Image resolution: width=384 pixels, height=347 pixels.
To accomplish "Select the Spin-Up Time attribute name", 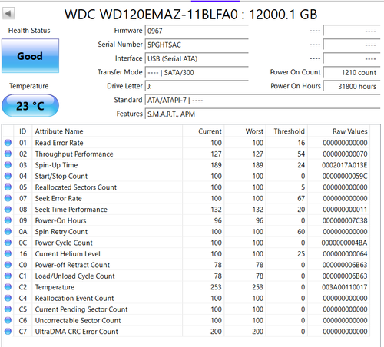I will coord(56,165).
